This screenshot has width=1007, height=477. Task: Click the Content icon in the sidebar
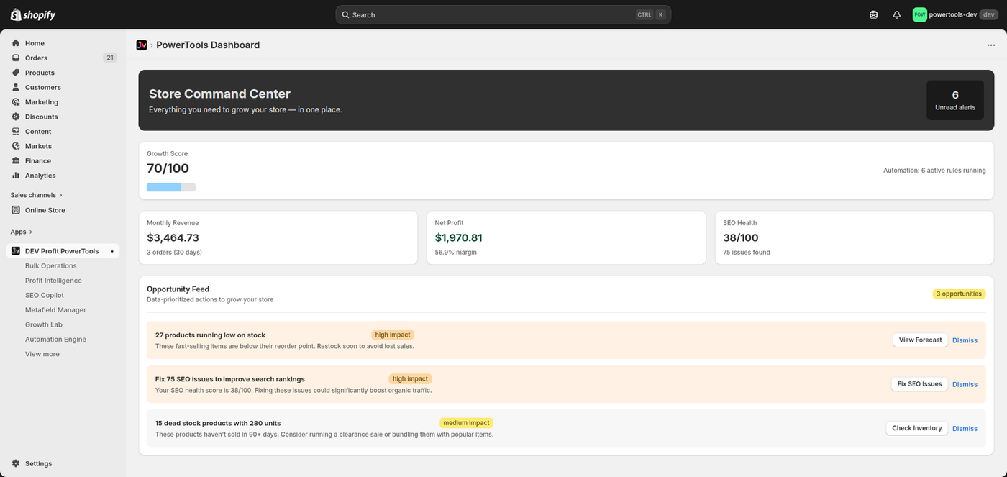(16, 132)
